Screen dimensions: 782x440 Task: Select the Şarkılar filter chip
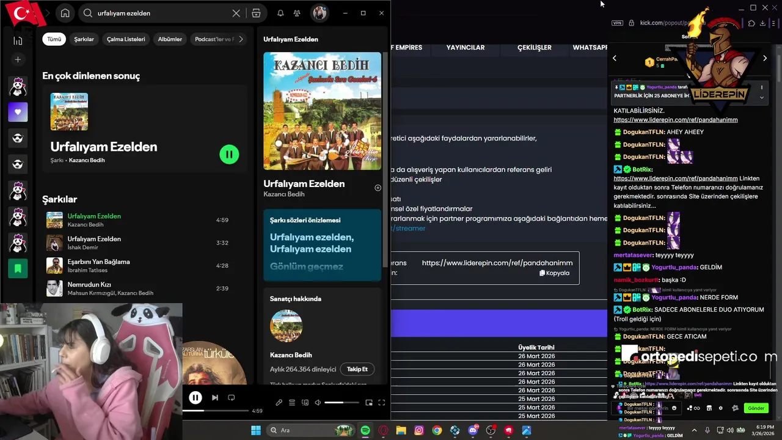84,39
